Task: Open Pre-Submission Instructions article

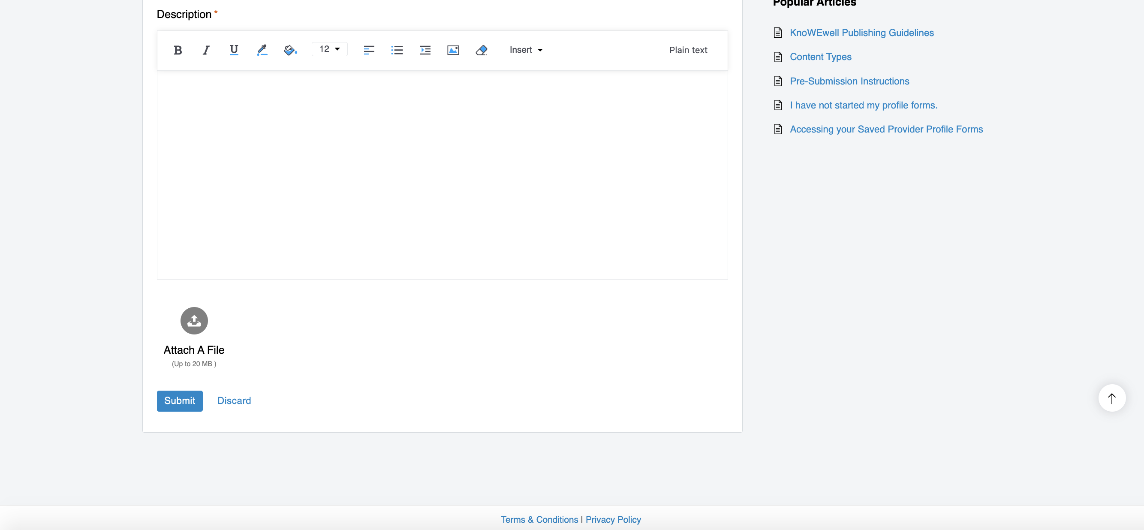Action: click(849, 81)
